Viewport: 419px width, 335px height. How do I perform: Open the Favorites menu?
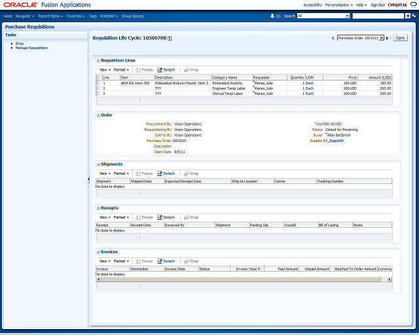click(x=76, y=16)
